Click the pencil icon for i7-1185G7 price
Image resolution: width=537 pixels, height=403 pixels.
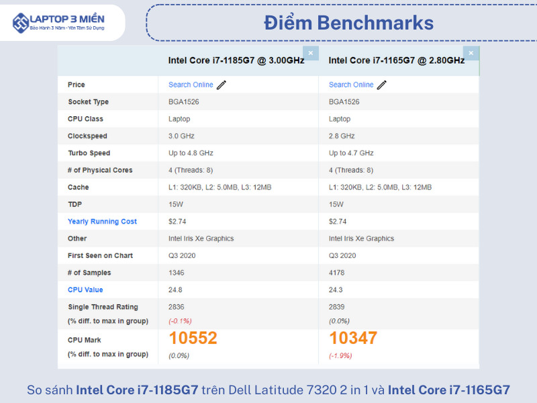click(222, 85)
